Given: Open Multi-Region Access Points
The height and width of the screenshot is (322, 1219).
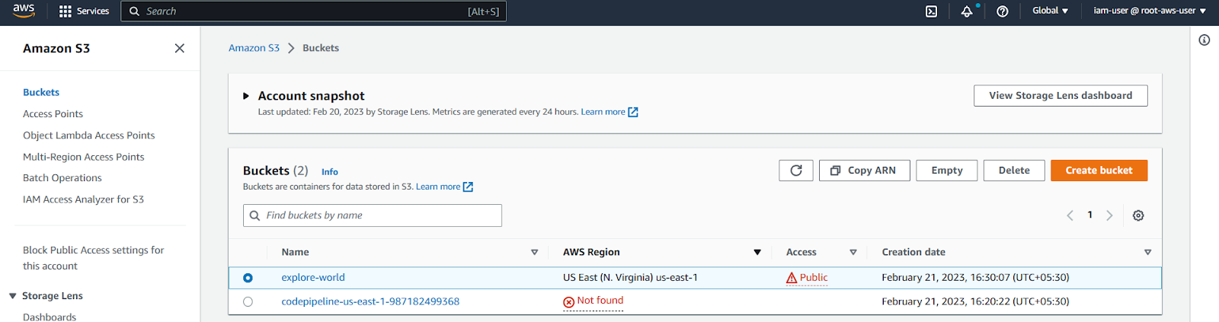Looking at the screenshot, I should [x=83, y=157].
